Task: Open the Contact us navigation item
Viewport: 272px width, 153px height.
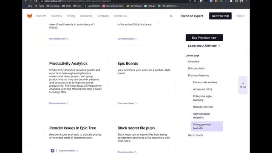Action: click(120, 16)
